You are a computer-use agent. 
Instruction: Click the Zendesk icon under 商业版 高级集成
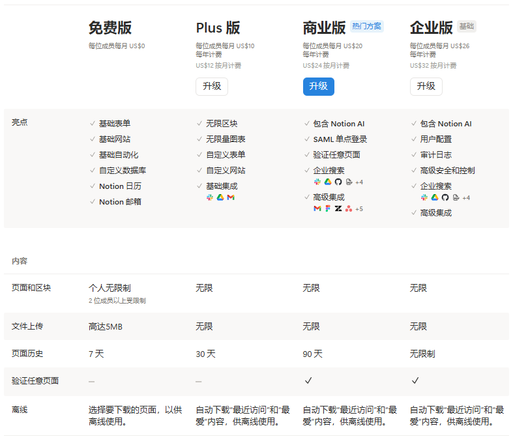[x=338, y=208]
